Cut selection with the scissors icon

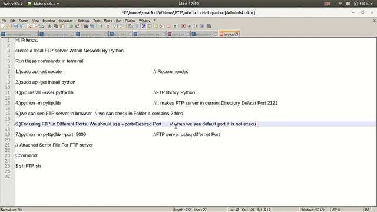coord(49,26)
